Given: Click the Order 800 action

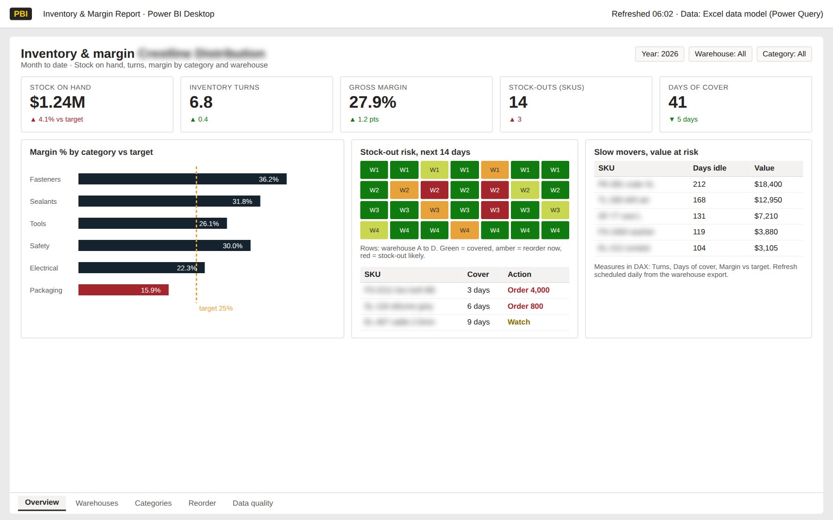Looking at the screenshot, I should [525, 306].
